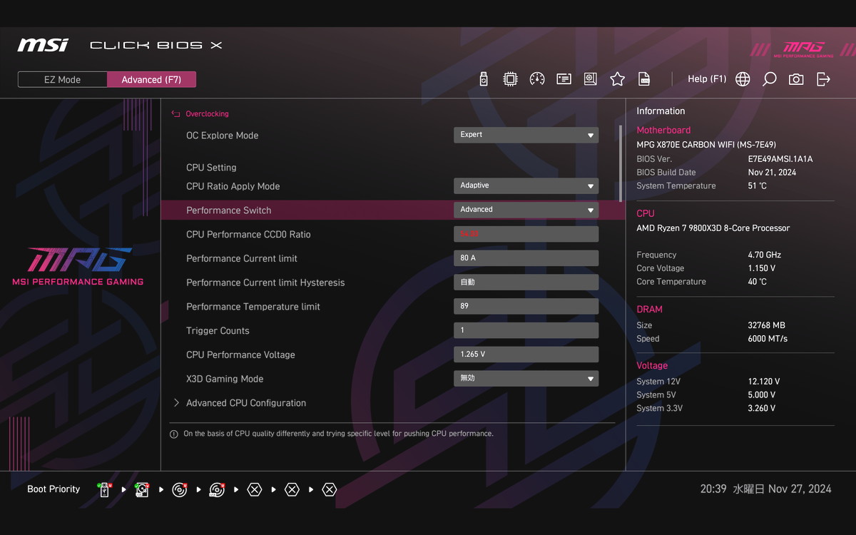Viewport: 856px width, 535px height.
Task: Take screenshot with camera icon
Action: pyautogui.click(x=796, y=79)
